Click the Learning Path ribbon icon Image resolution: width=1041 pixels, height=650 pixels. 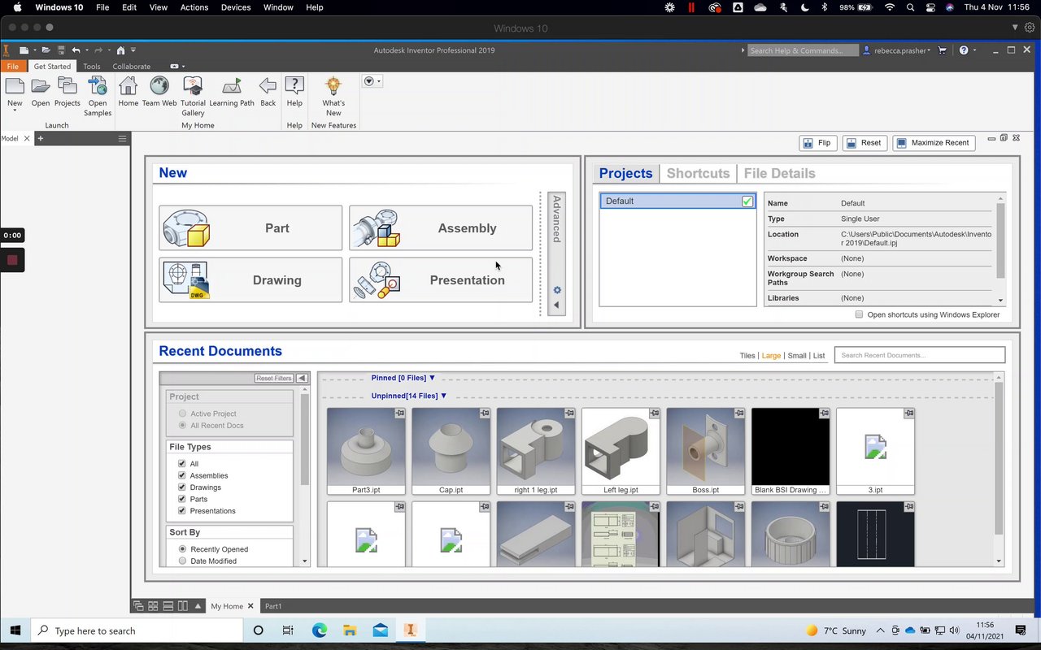point(232,86)
